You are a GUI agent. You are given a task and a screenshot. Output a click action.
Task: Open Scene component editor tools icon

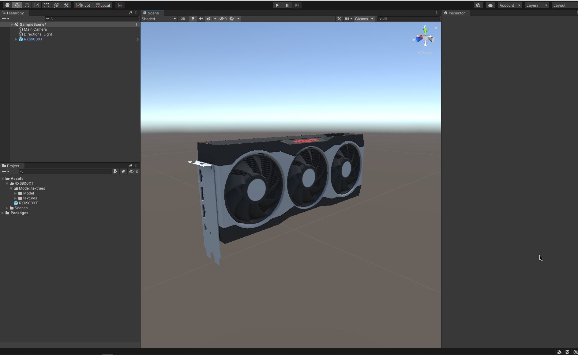coord(339,19)
